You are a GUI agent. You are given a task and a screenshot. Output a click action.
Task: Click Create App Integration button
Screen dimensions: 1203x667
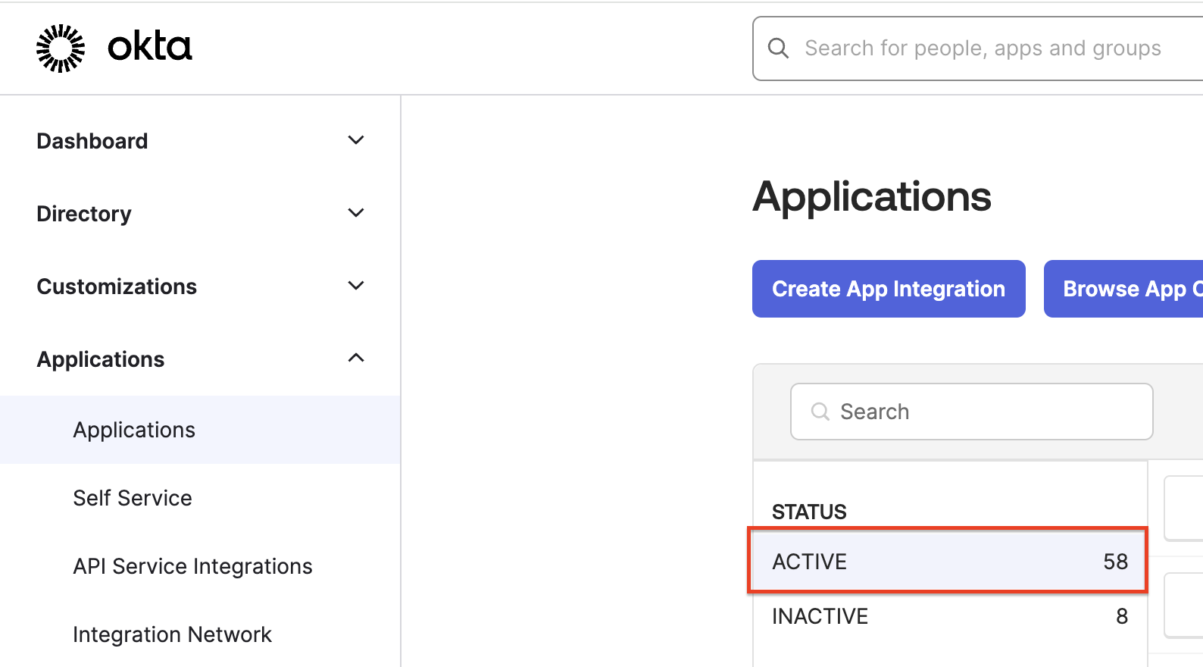pos(889,289)
